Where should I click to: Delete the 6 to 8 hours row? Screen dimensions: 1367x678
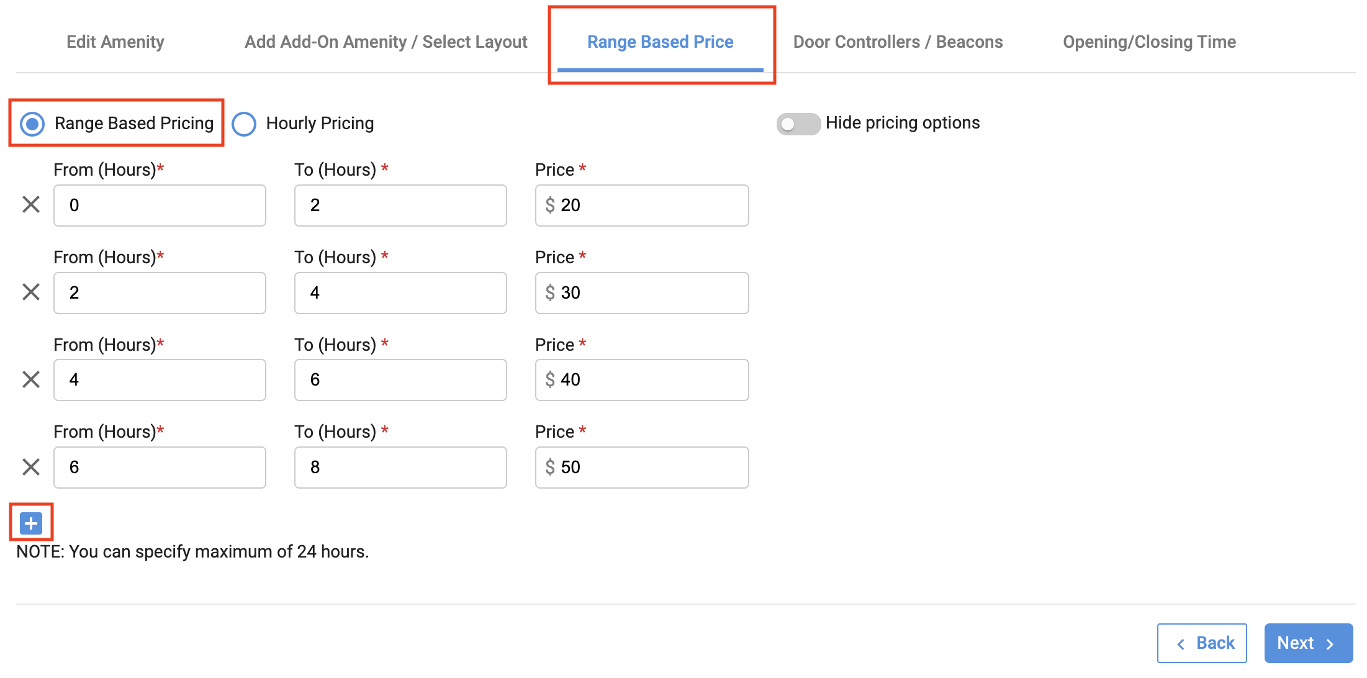[30, 467]
